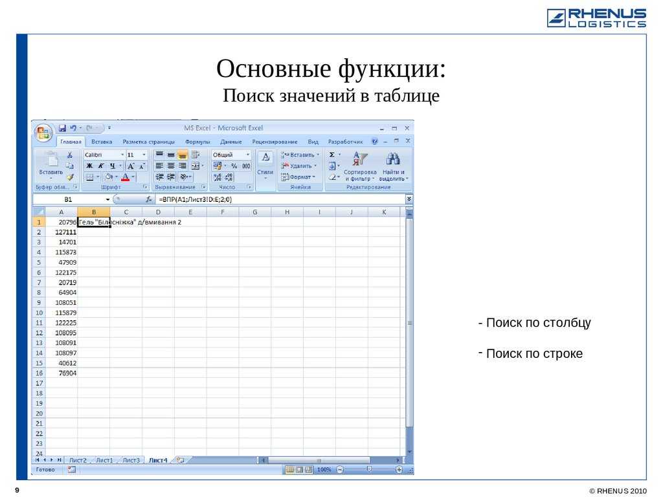Click the Excel help question mark icon

[374, 141]
